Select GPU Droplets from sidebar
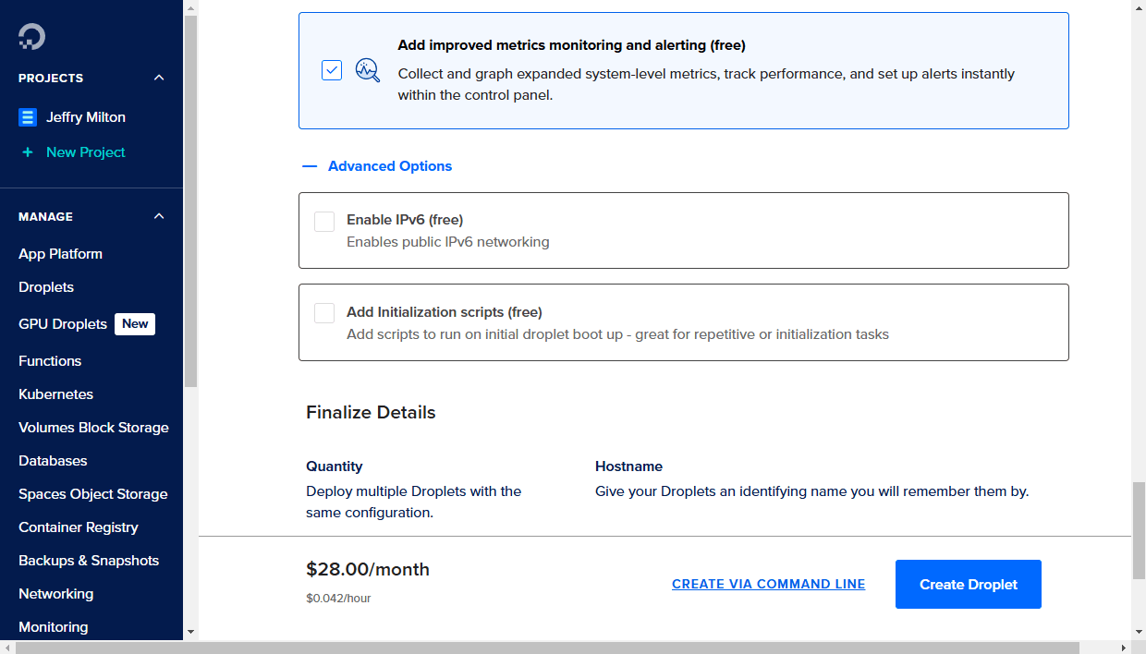The height and width of the screenshot is (654, 1146). click(62, 323)
